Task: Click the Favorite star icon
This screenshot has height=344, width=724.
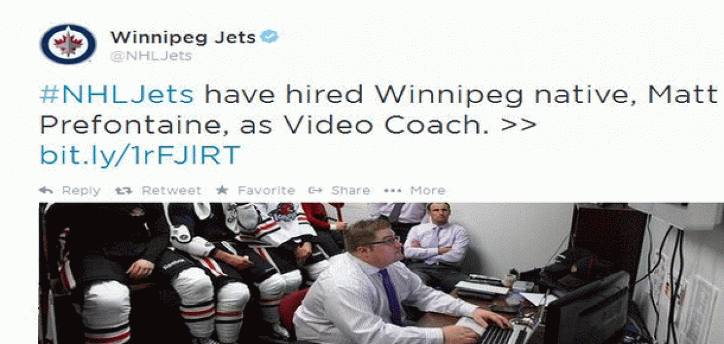Action: click(222, 190)
